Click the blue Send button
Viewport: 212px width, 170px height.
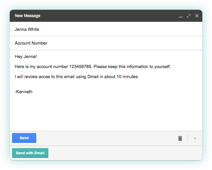coord(24,138)
